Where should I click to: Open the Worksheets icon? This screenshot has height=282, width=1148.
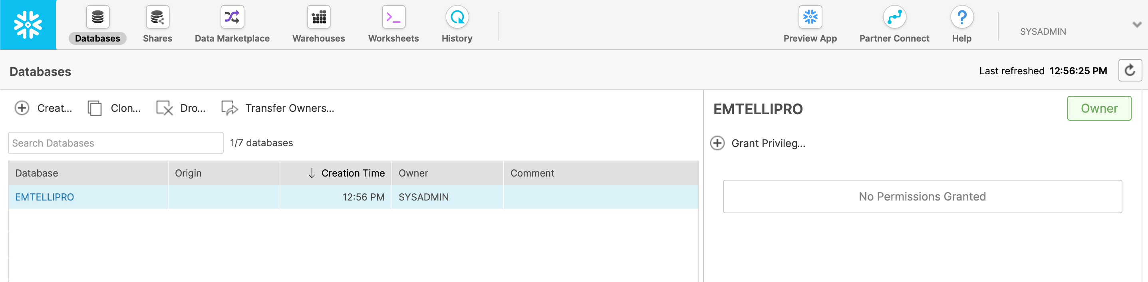393,17
